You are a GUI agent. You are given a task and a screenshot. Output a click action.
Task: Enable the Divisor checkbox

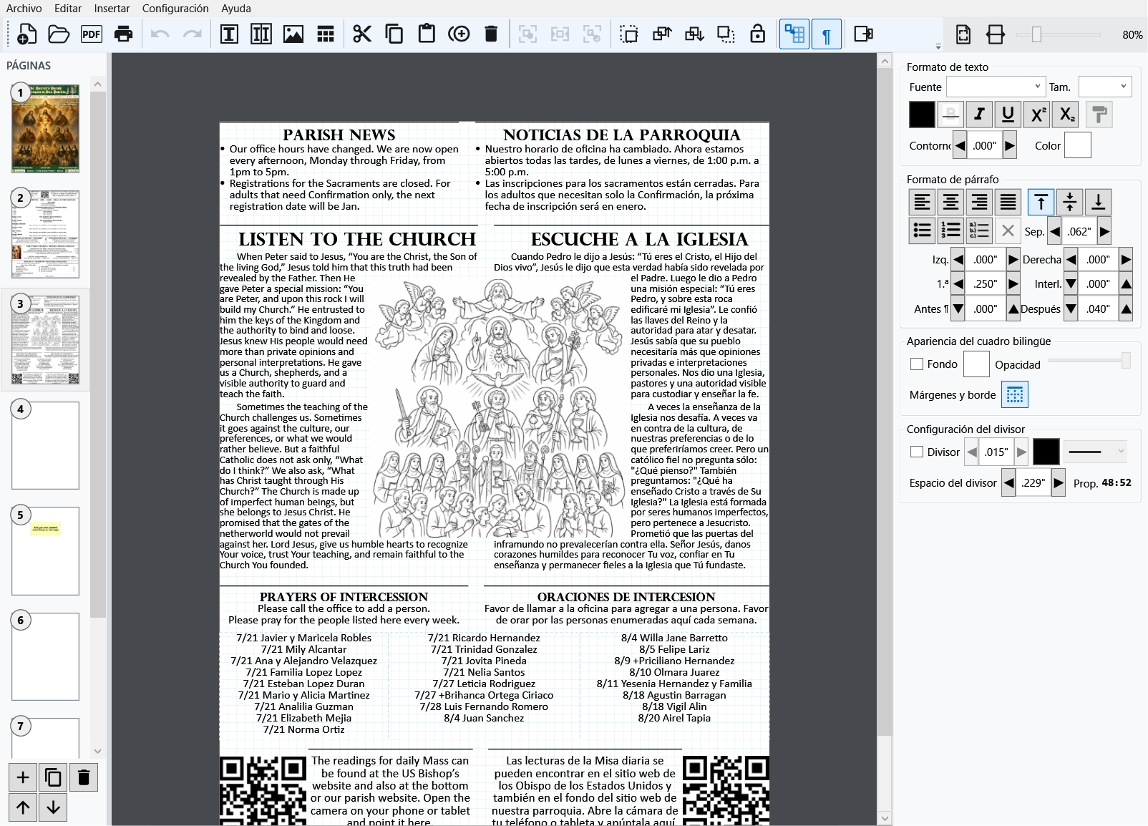coord(917,452)
